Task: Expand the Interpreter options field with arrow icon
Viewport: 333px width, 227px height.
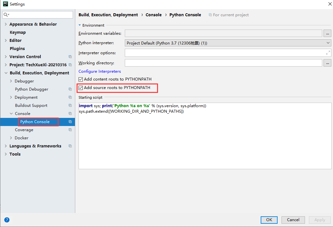Action: pos(328,53)
